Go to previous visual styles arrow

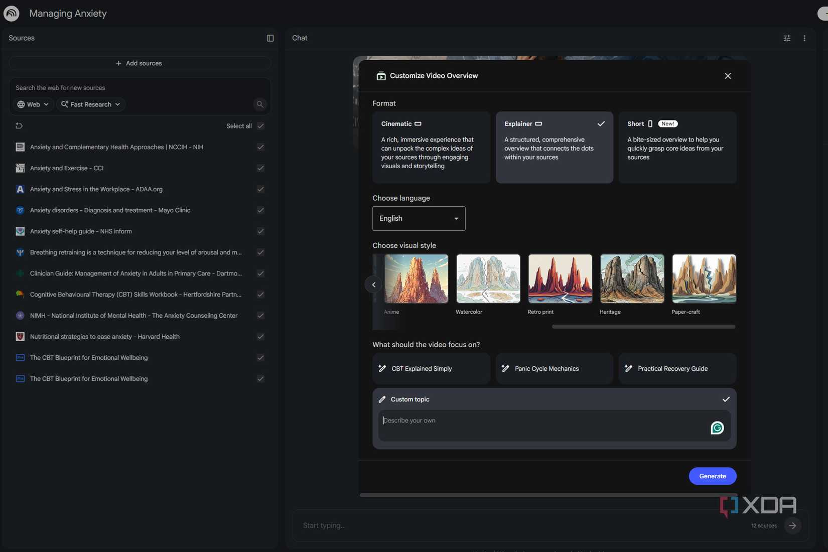click(373, 285)
